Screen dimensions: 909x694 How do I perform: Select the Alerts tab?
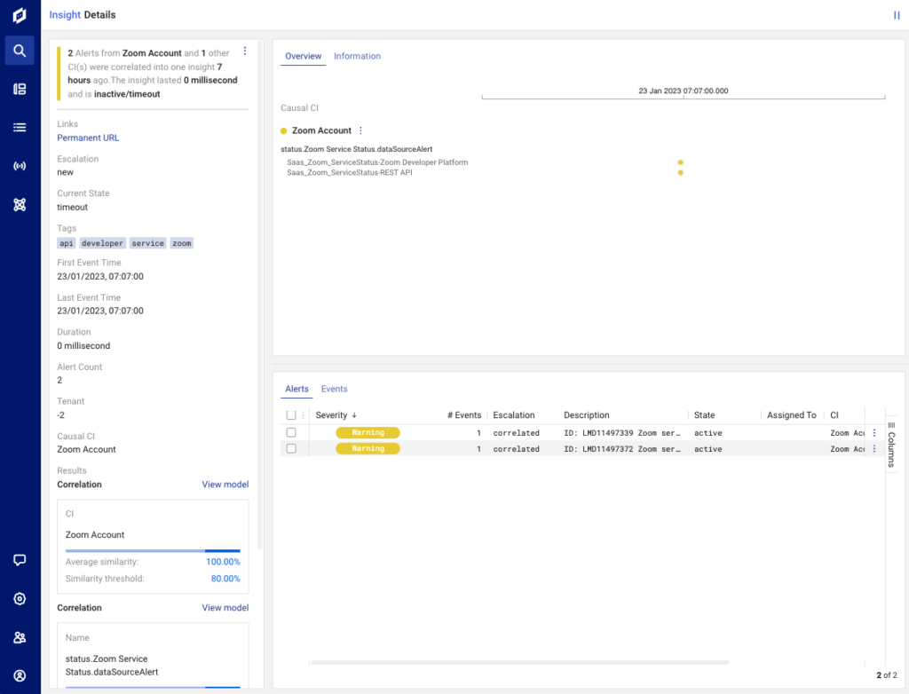(x=296, y=389)
